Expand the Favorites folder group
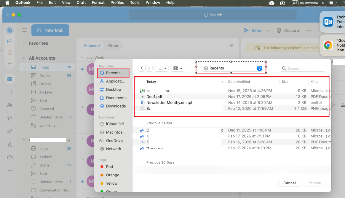Image resolution: width=345 pixels, height=198 pixels. [x=24, y=43]
